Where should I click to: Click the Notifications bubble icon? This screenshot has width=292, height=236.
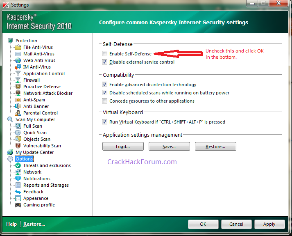[18, 179]
